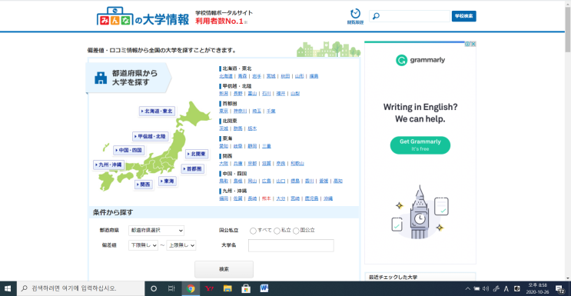Open the 下限無し lower deviation dropdown
Screen dimensions: 571x296
143,245
